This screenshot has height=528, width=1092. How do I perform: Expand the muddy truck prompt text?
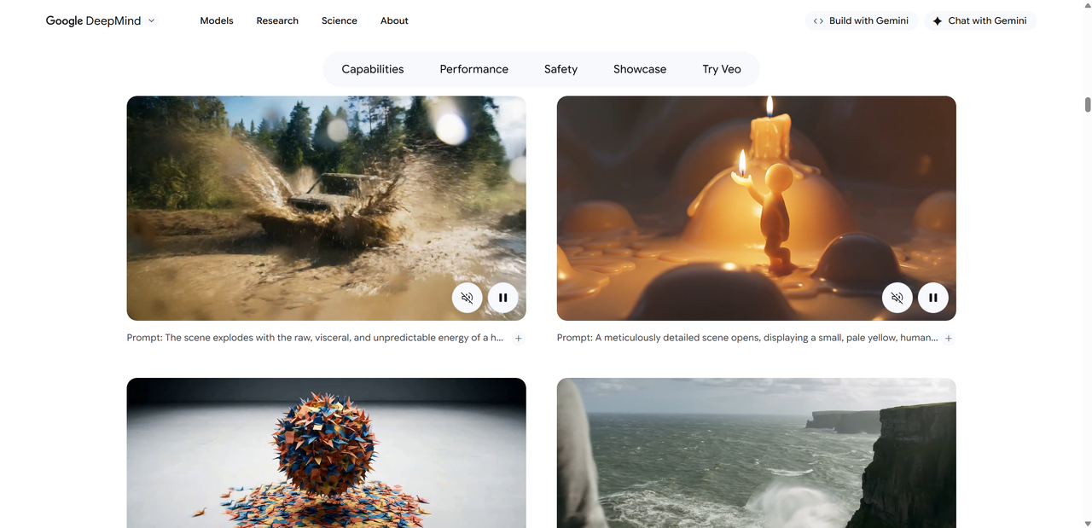[518, 338]
